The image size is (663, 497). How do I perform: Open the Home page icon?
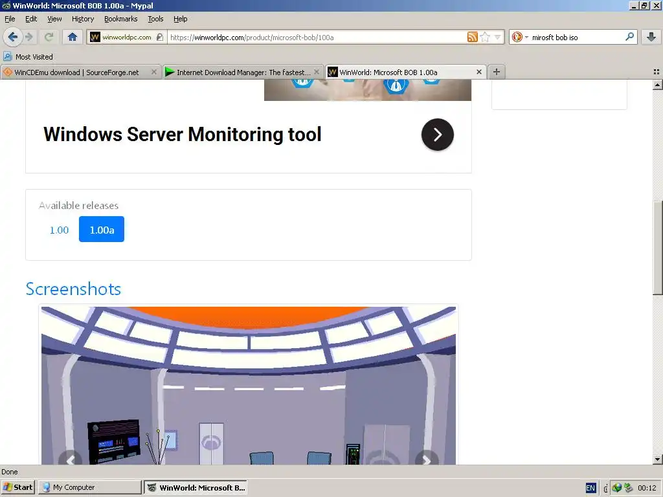[x=73, y=37]
